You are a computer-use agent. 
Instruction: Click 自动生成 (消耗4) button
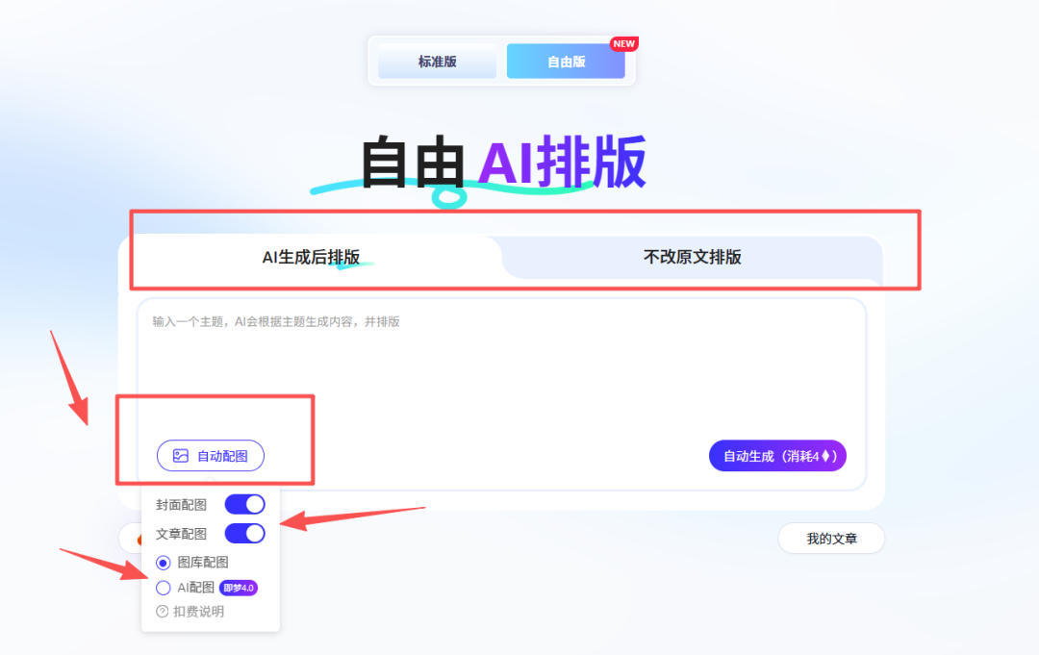777,456
